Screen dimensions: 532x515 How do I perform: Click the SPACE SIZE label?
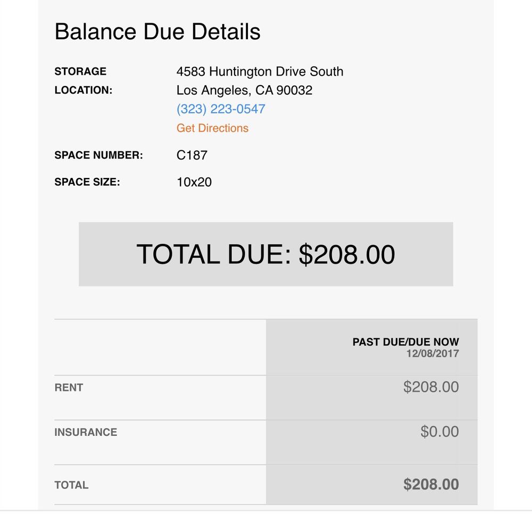pos(87,182)
